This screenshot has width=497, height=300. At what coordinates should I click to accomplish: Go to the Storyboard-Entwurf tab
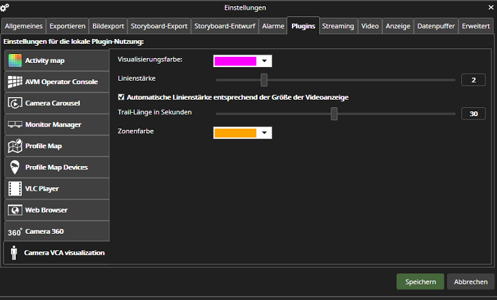point(225,26)
